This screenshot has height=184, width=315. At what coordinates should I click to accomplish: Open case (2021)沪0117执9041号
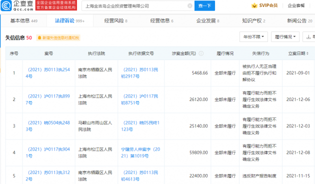point(48,152)
